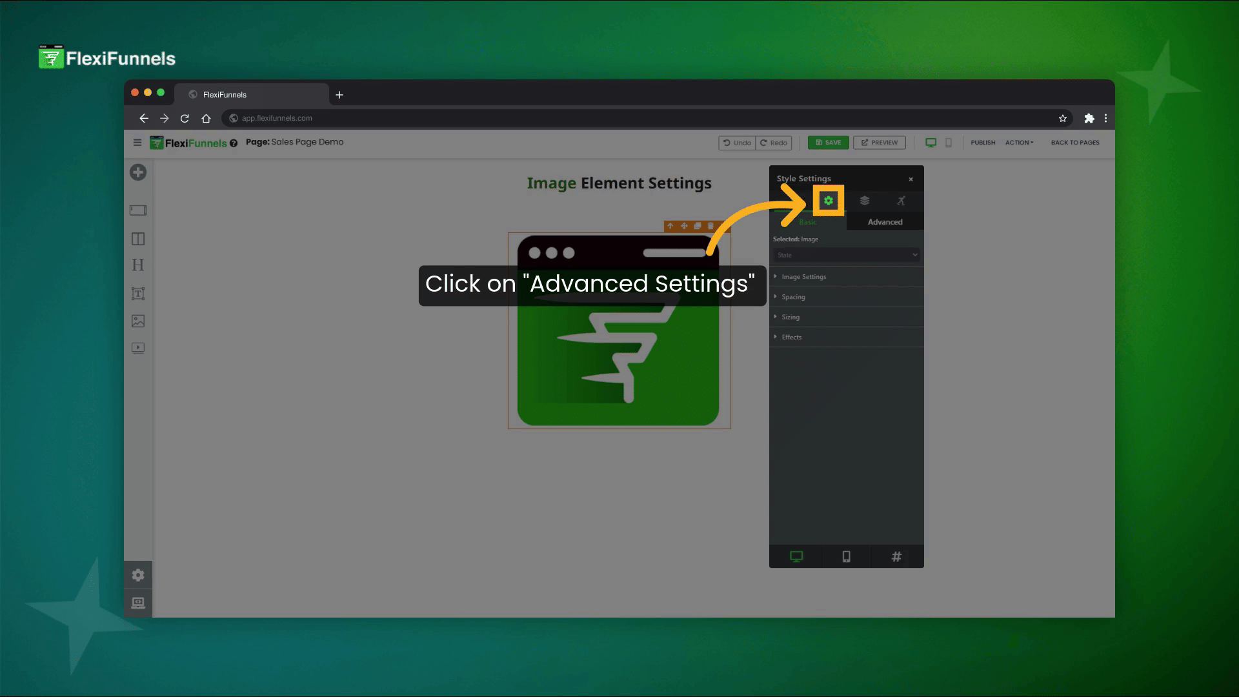
Task: Switch to the Advanced tab
Action: tap(885, 222)
